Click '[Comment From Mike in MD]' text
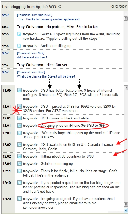 coord(35,15)
